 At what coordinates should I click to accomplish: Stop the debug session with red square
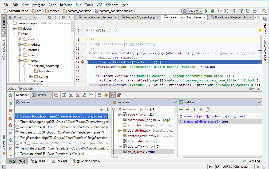[10, 110]
